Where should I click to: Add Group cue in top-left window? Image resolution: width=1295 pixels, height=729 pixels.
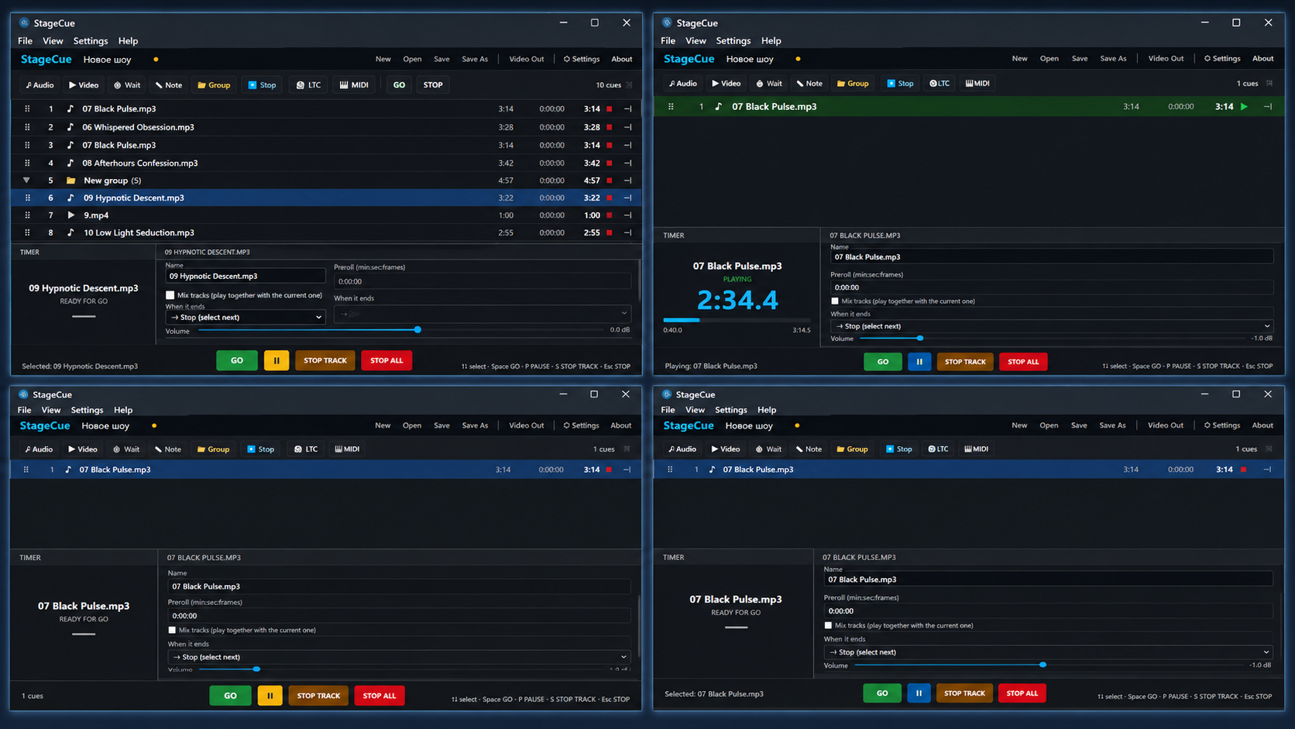(x=214, y=85)
